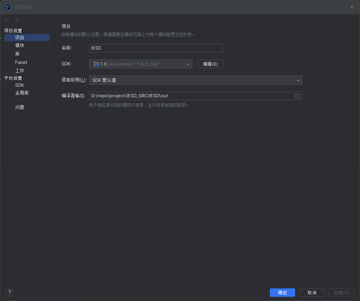Click the 平台设置 section header
The image size is (360, 301).
click(13, 78)
